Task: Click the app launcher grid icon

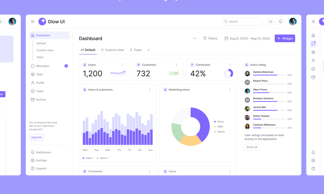Action: pos(270,21)
